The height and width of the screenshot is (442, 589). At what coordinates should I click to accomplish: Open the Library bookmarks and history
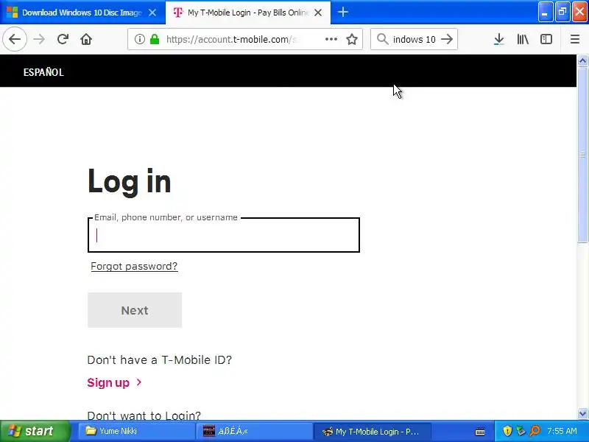(x=523, y=39)
